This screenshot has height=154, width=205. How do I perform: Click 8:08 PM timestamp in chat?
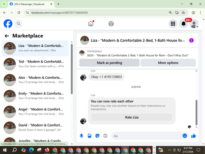point(136,87)
